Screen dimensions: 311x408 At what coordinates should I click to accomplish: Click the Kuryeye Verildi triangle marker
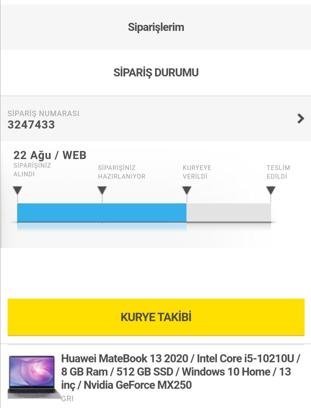click(x=187, y=190)
